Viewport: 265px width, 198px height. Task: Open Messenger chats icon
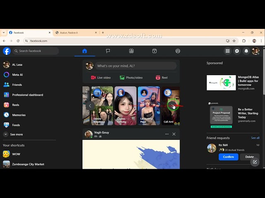(x=237, y=51)
